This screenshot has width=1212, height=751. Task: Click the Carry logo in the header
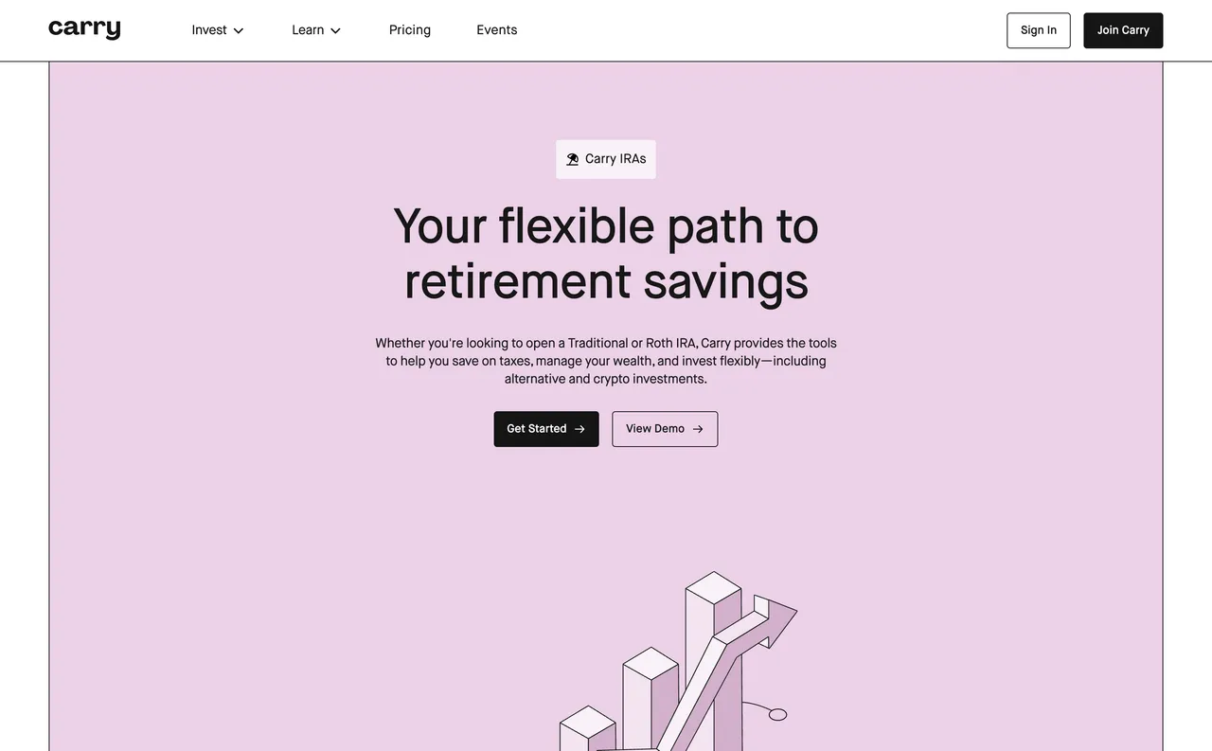[84, 29]
